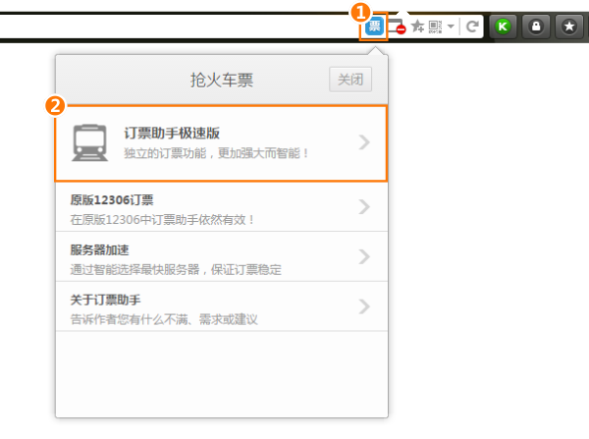589x439 pixels.
Task: Click the train icon in popup
Action: tap(89, 142)
